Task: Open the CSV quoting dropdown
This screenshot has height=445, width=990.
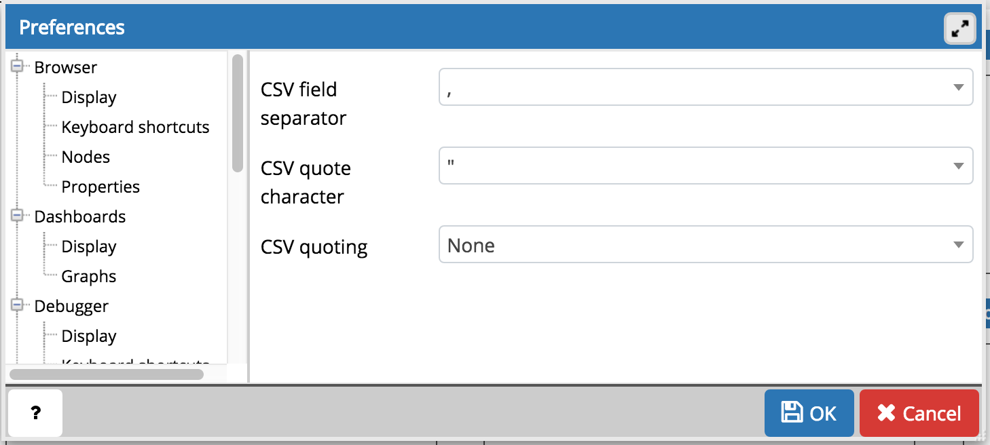Action: pyautogui.click(x=705, y=245)
